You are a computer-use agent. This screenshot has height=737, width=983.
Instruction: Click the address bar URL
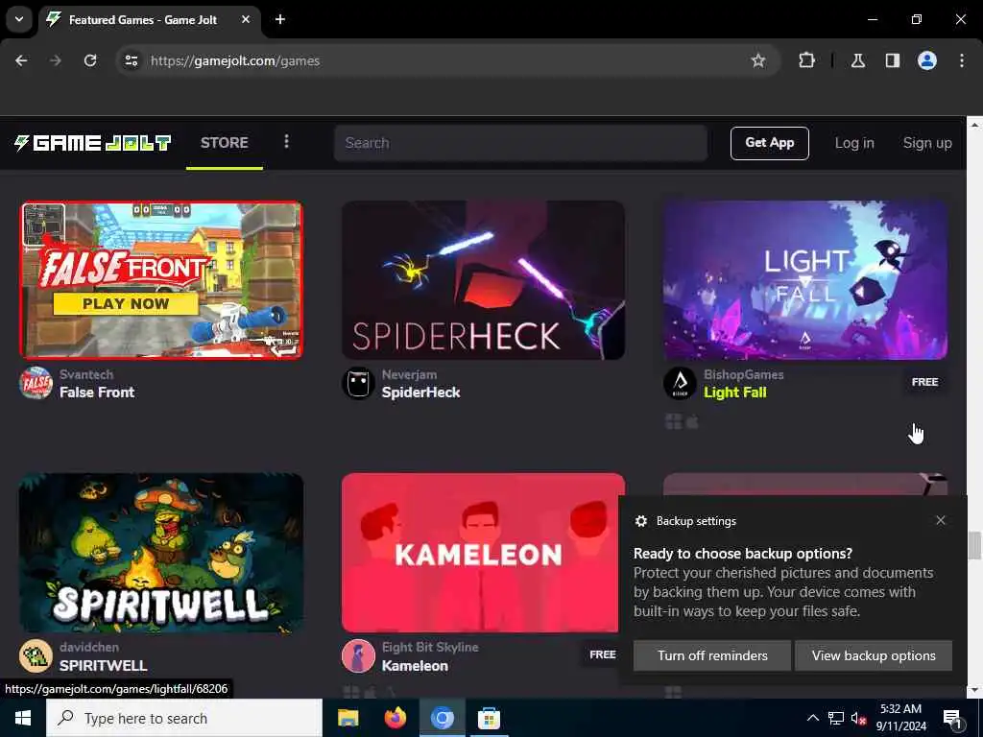point(235,60)
